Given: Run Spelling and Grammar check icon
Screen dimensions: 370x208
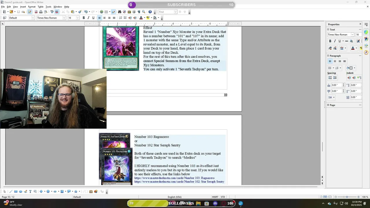Looking at the screenshot, I should 52,12.
